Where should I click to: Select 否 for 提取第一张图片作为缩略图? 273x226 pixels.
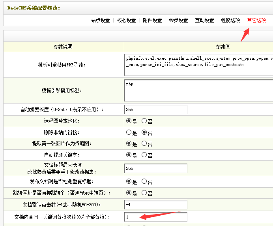(x=144, y=144)
